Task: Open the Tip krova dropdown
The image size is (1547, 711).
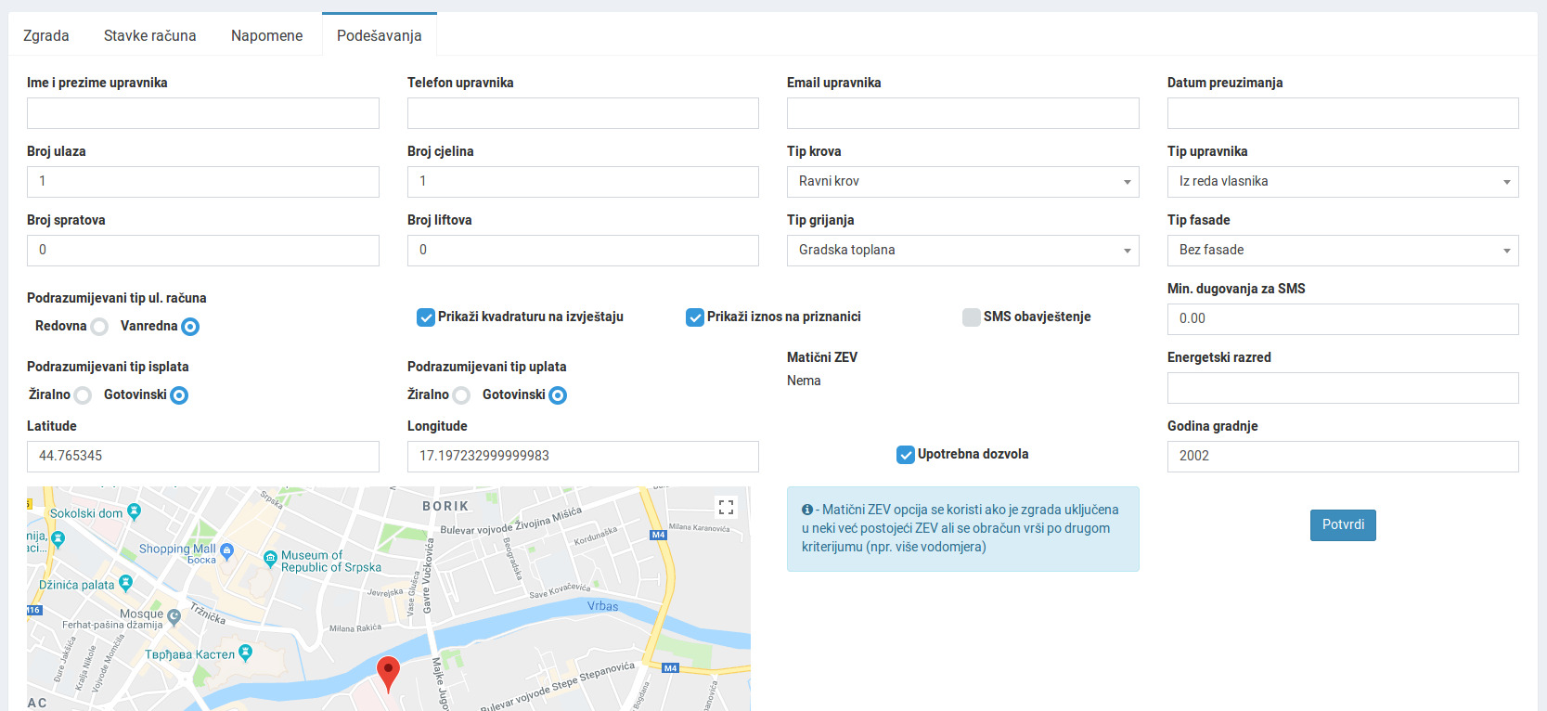Action: [x=962, y=182]
